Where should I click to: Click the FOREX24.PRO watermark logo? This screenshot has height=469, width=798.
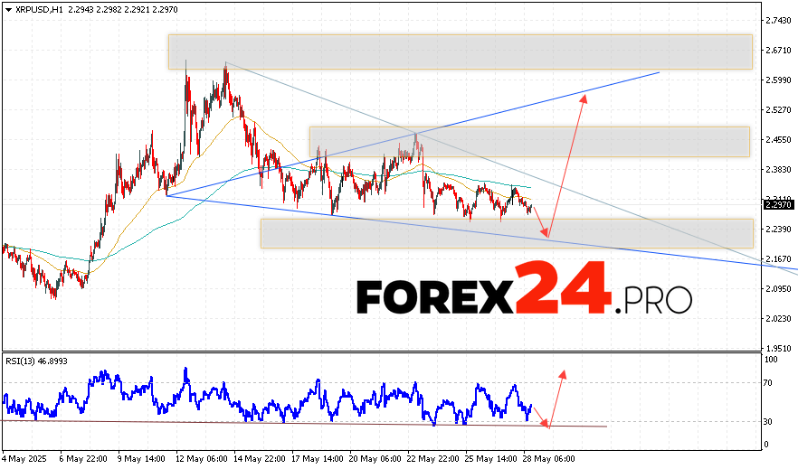point(524,295)
